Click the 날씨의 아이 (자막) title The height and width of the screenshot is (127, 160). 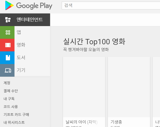(81, 122)
